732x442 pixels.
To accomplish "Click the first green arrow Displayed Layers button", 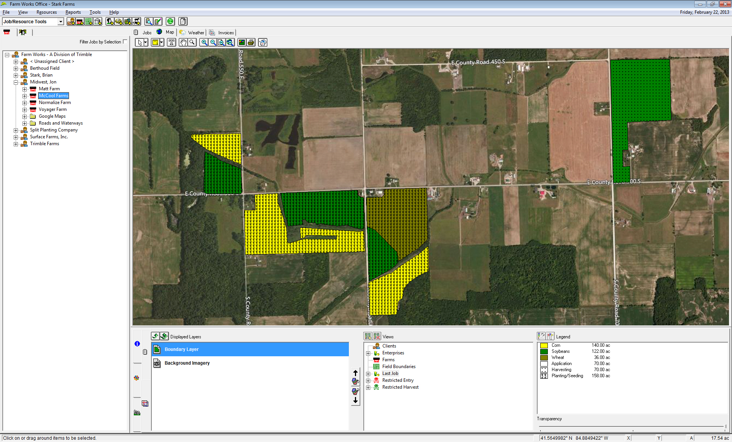I will (155, 336).
